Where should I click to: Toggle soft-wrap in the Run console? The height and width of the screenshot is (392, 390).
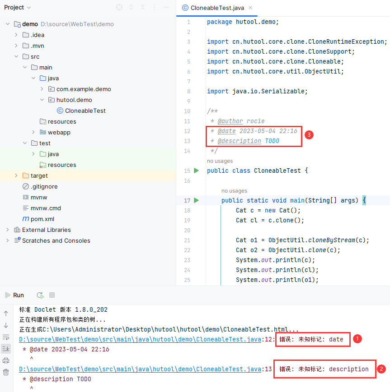pos(5,337)
